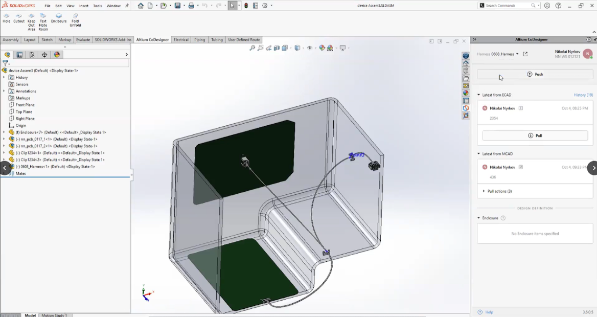Click the Hole tool in the ribbon

coord(6,18)
